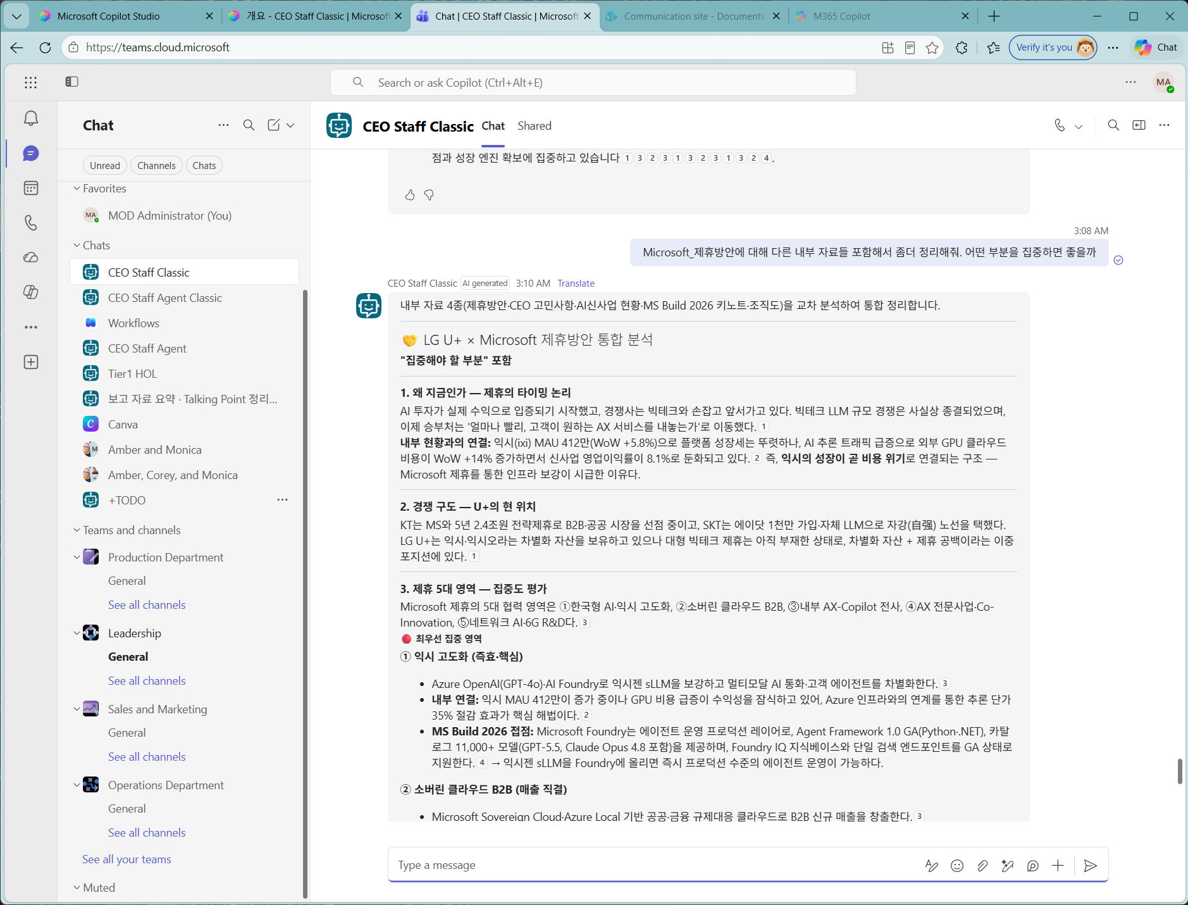The image size is (1188, 905).
Task: Switch to the Shared tab
Action: pyautogui.click(x=535, y=126)
